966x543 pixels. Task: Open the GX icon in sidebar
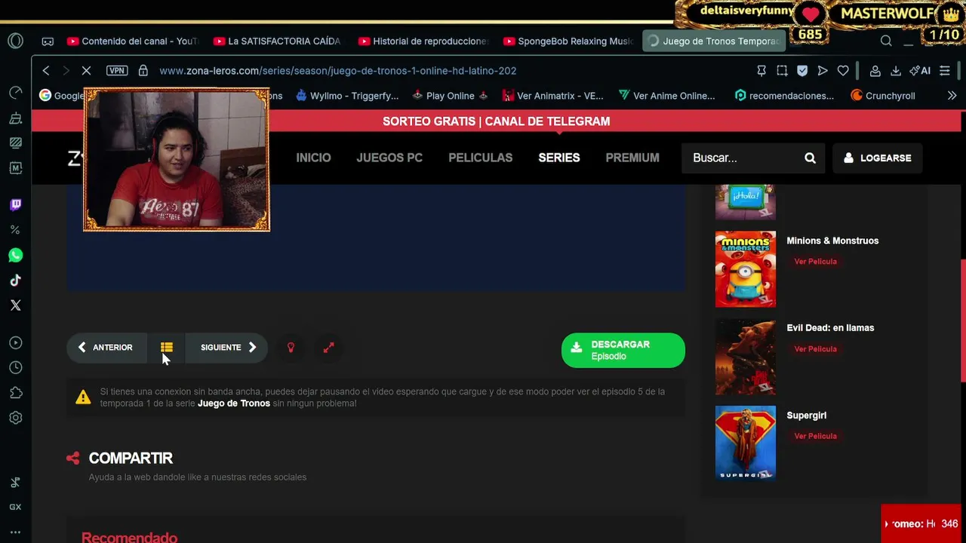(15, 508)
